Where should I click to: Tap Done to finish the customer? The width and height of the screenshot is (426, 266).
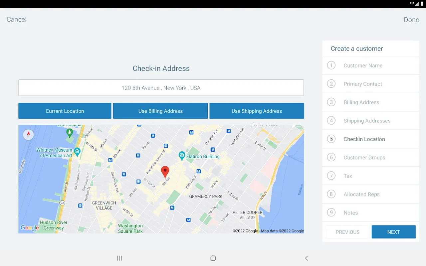tap(411, 20)
